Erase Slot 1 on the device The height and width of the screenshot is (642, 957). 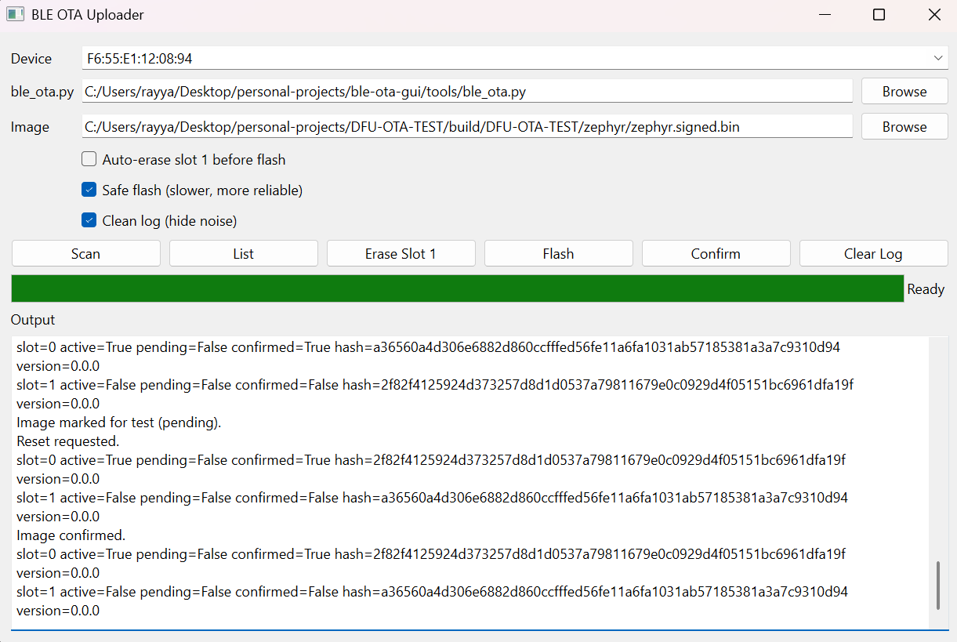[401, 252]
